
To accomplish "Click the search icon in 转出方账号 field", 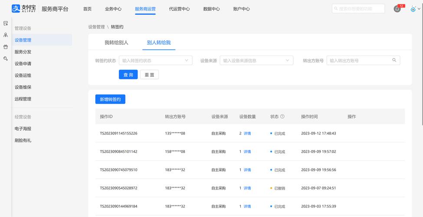I will coord(394,60).
